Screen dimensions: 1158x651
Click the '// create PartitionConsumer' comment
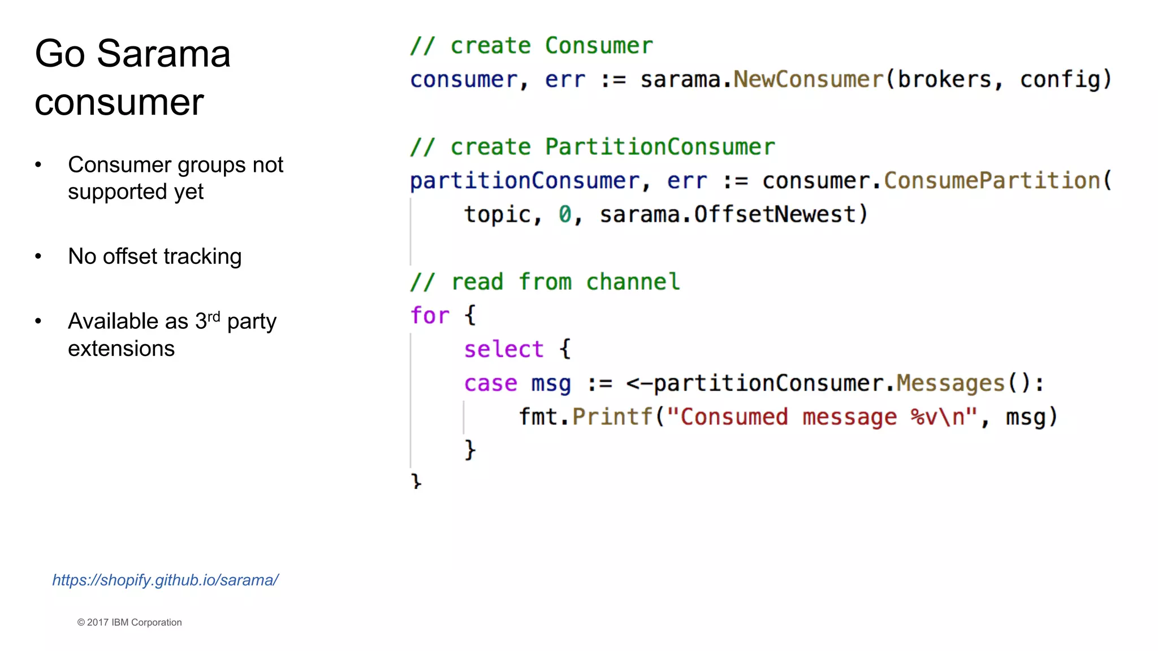click(x=592, y=147)
